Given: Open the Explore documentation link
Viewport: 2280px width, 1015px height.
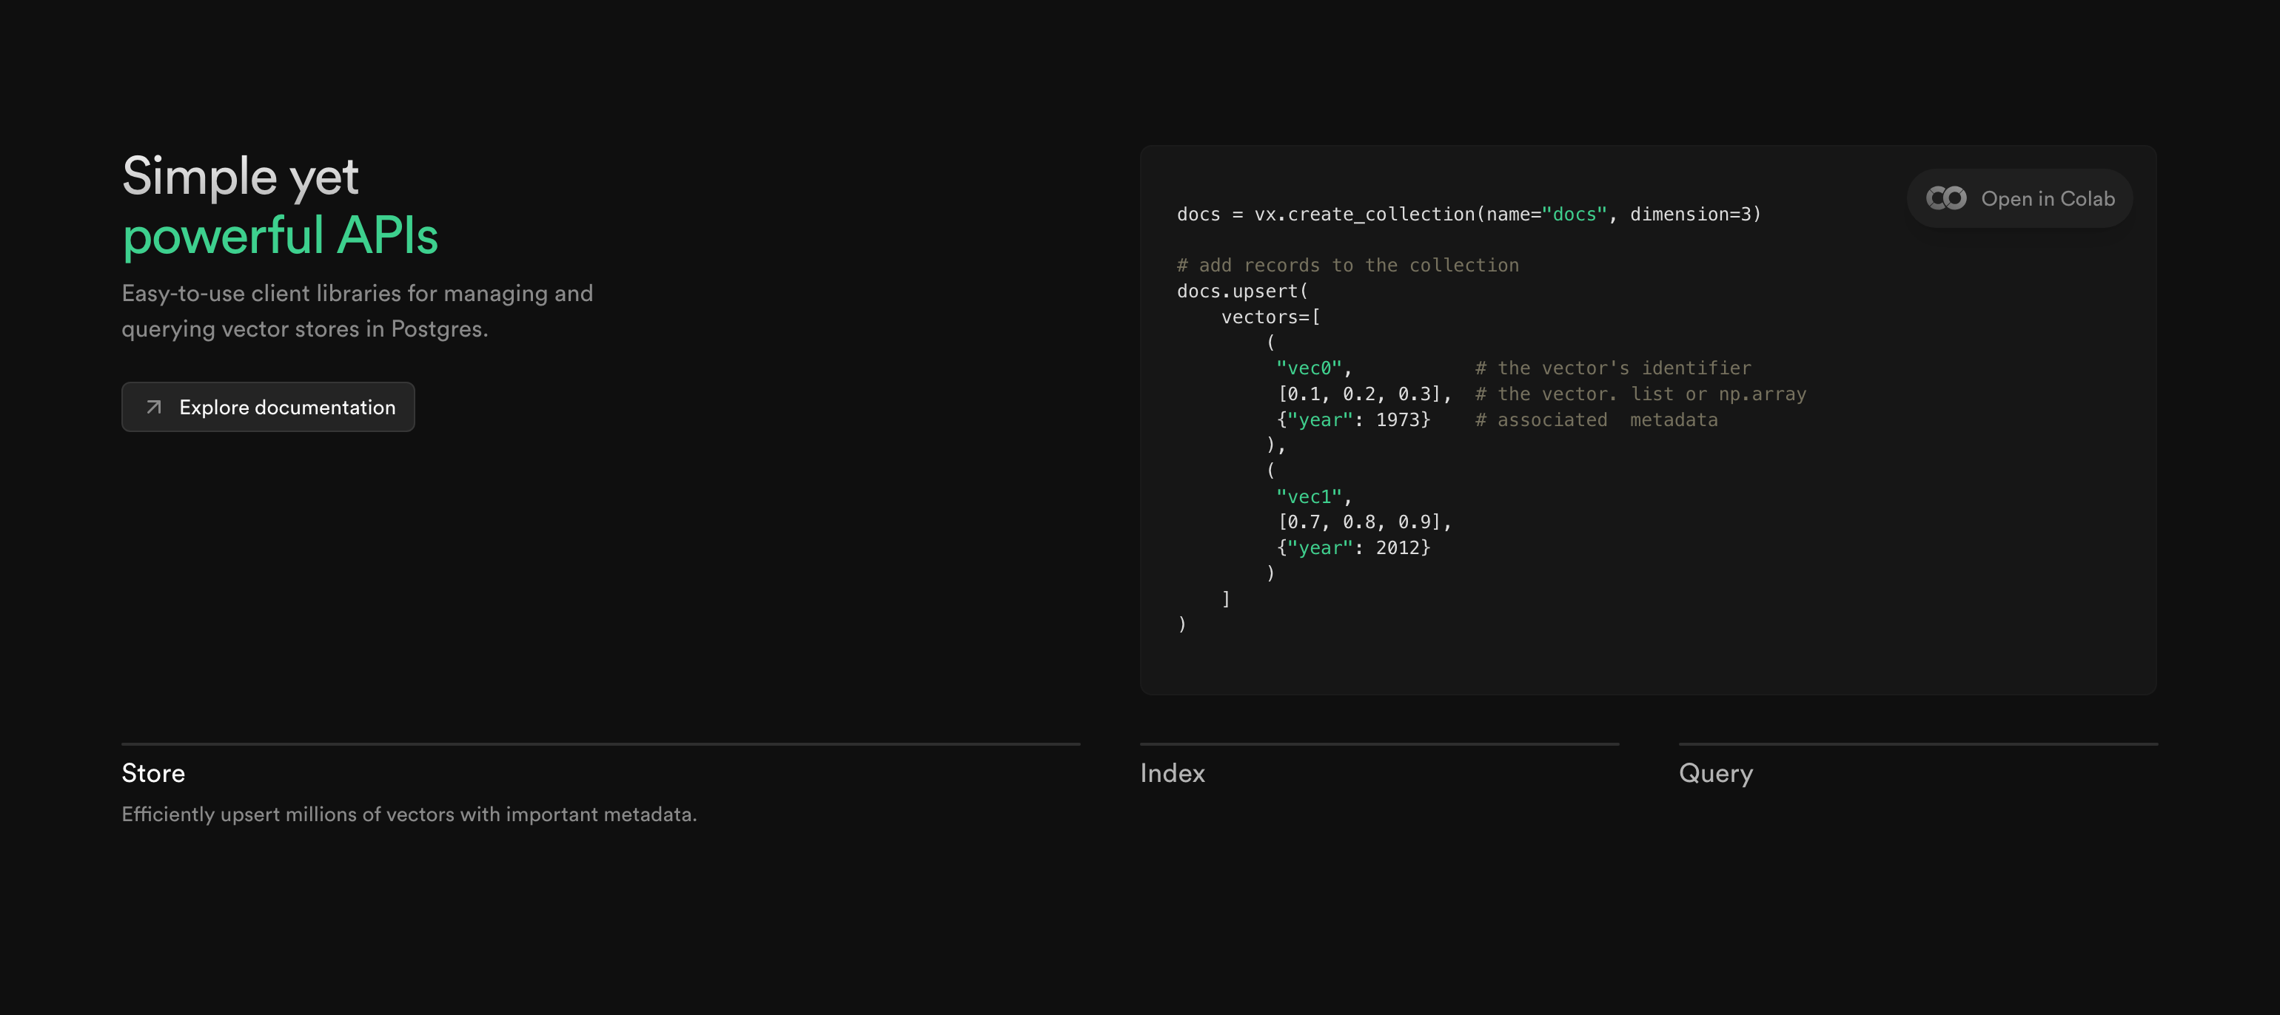Looking at the screenshot, I should [x=286, y=407].
